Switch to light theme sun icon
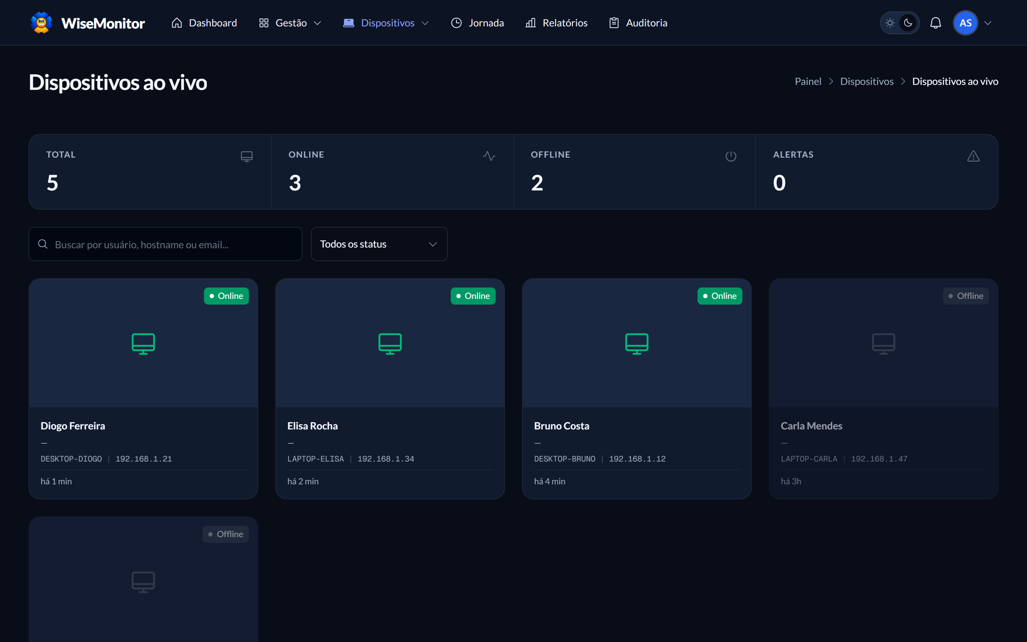This screenshot has height=642, width=1027. pyautogui.click(x=890, y=23)
